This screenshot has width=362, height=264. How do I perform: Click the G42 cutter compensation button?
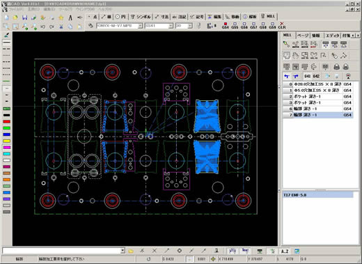pos(316,76)
